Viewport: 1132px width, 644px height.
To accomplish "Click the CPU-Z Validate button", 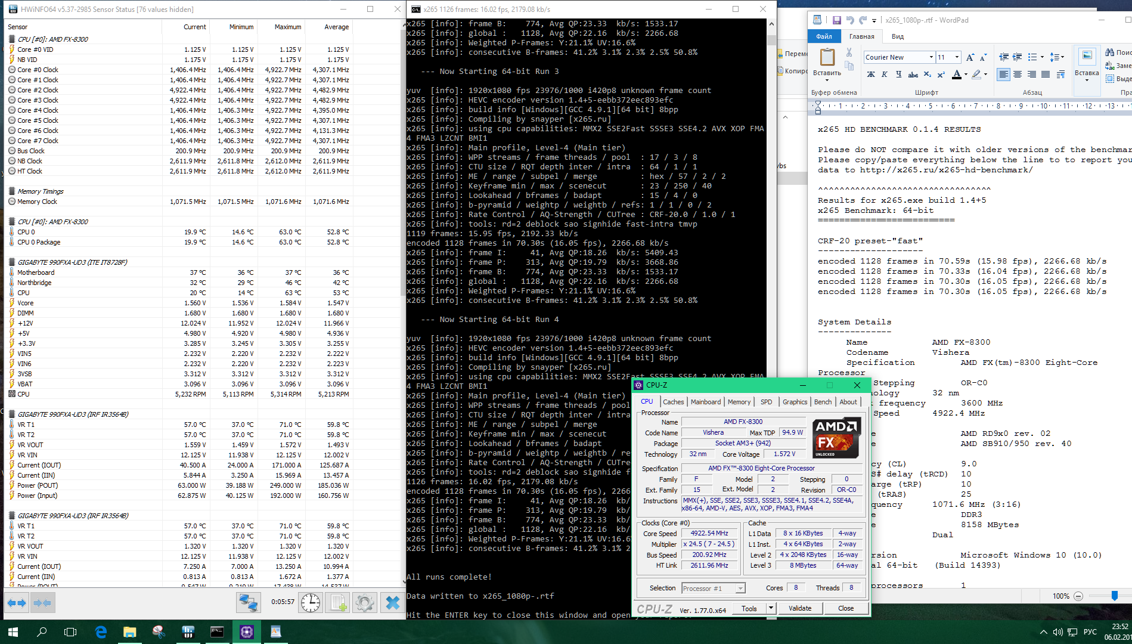I will pyautogui.click(x=800, y=608).
